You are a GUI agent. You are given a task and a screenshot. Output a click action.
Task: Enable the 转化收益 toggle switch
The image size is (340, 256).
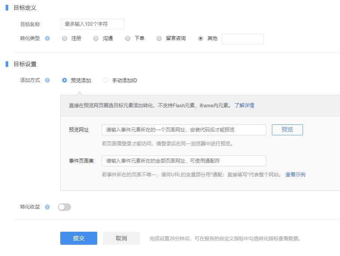pyautogui.click(x=64, y=206)
